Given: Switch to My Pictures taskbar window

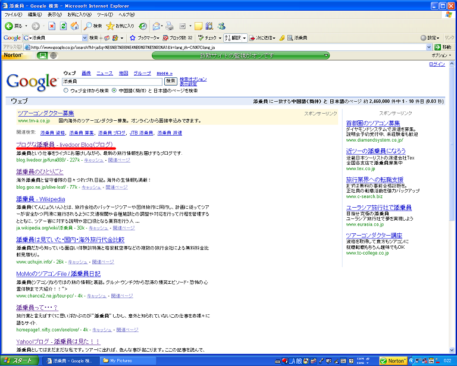Looking at the screenshot, I should click(x=129, y=361).
